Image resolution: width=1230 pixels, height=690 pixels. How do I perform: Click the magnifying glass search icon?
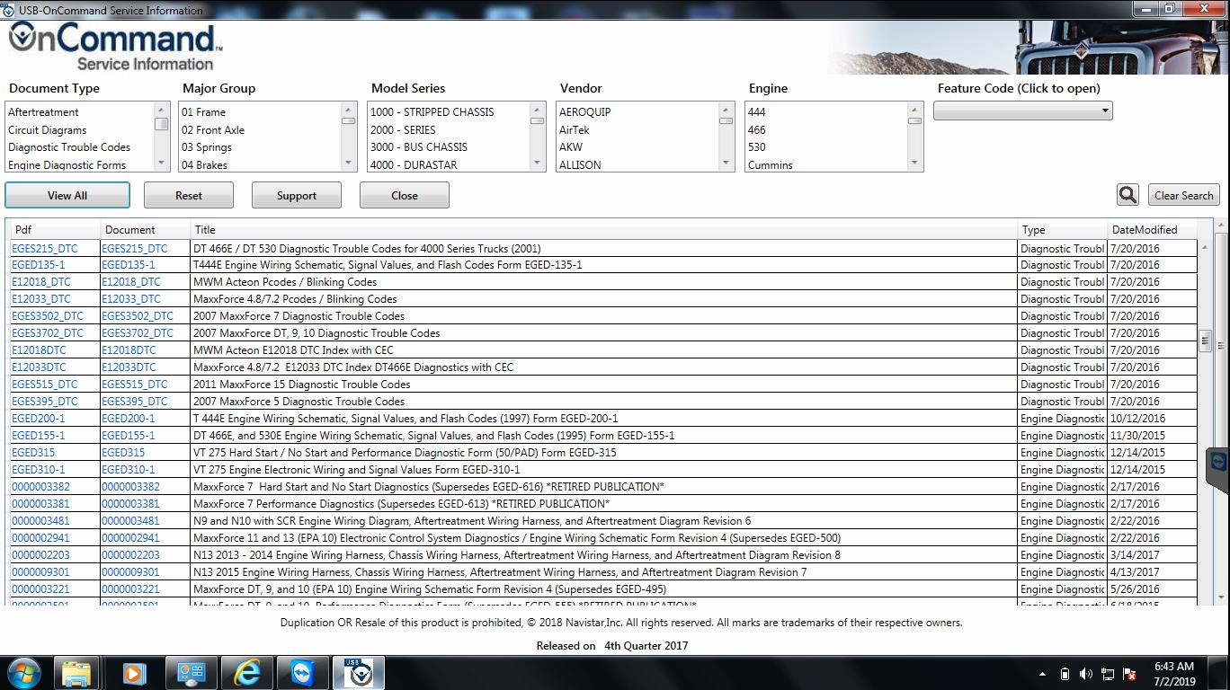tap(1127, 195)
